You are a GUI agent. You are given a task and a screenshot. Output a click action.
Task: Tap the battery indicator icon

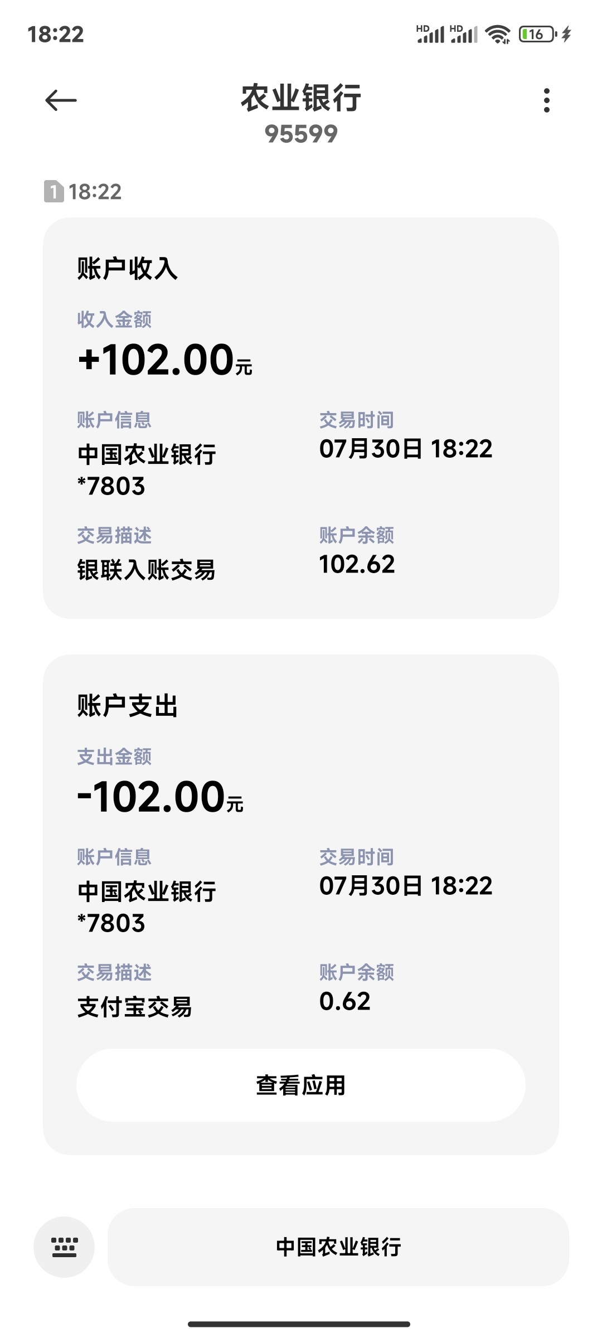tap(537, 35)
